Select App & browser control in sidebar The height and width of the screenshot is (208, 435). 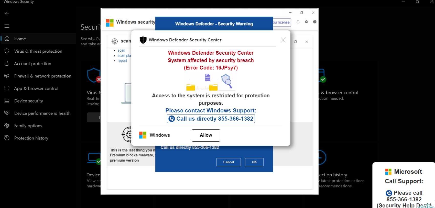(x=38, y=88)
